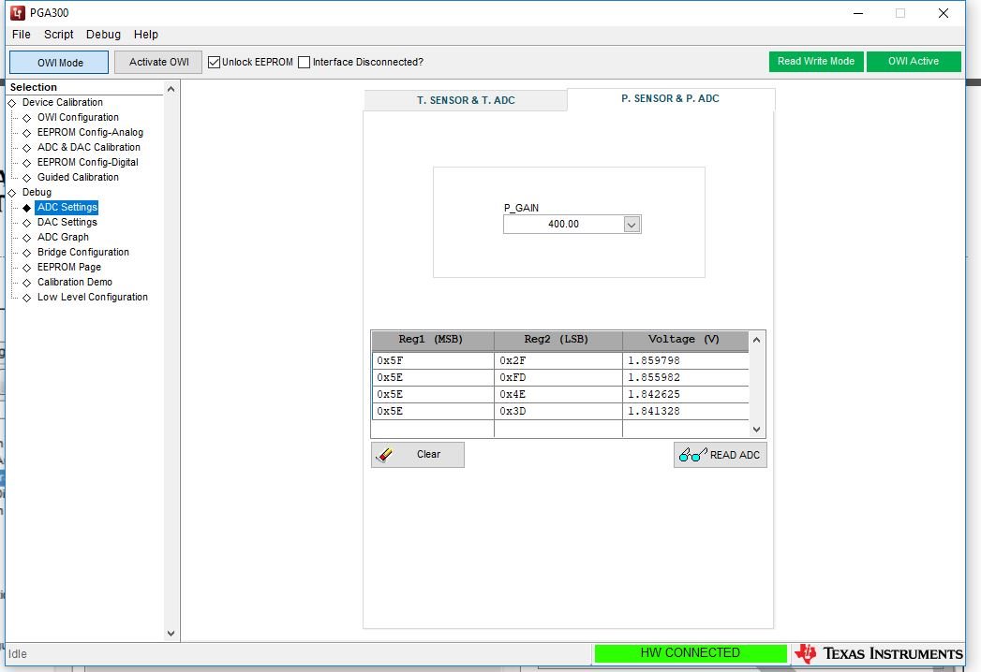Open EEPROM Page tree item
Image resolution: width=981 pixels, height=672 pixels.
[68, 268]
